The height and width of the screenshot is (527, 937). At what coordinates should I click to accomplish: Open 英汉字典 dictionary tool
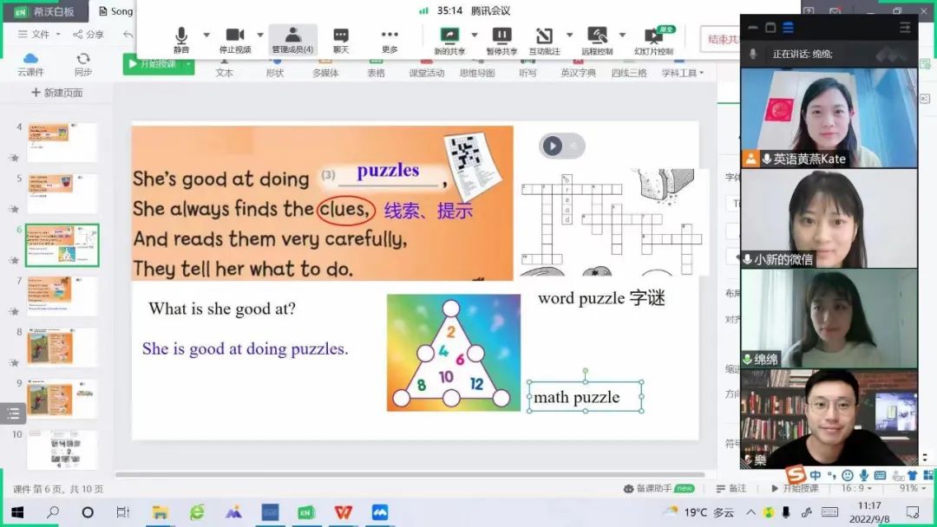578,68
